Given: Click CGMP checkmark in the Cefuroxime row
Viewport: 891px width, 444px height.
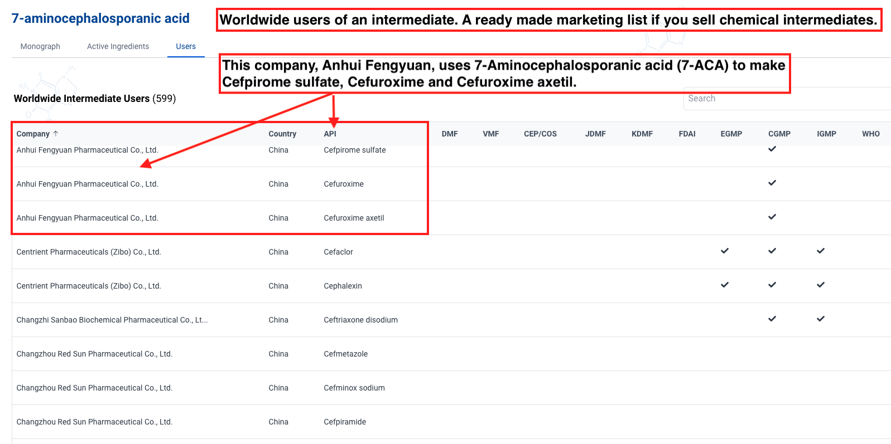Looking at the screenshot, I should 772,183.
